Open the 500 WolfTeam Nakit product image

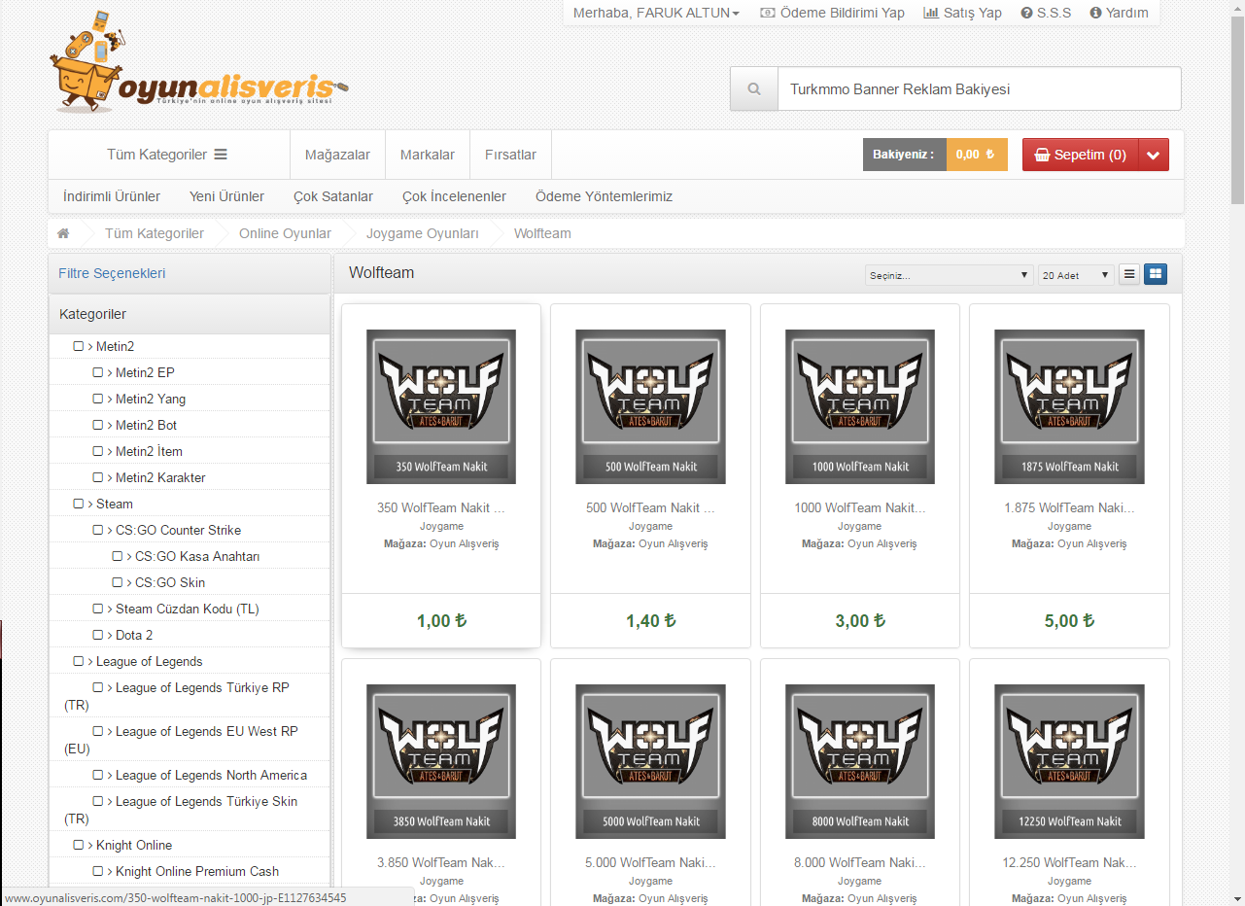coord(650,406)
